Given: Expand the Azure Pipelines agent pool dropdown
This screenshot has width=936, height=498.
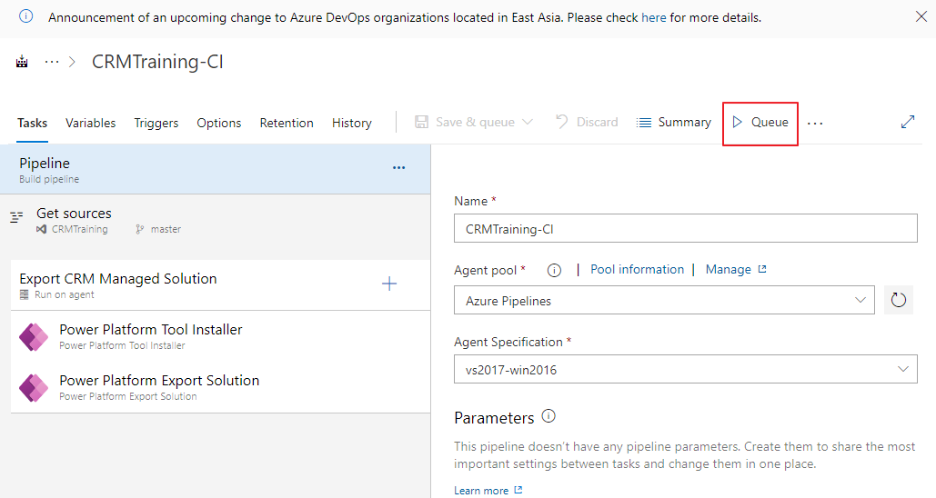Looking at the screenshot, I should (x=664, y=300).
